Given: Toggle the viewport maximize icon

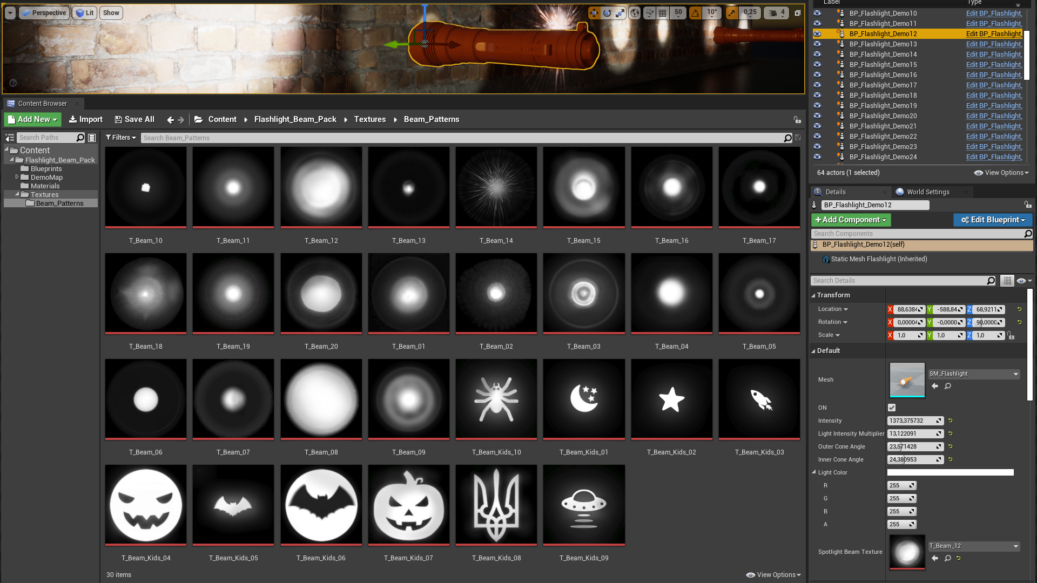Looking at the screenshot, I should click(x=798, y=13).
